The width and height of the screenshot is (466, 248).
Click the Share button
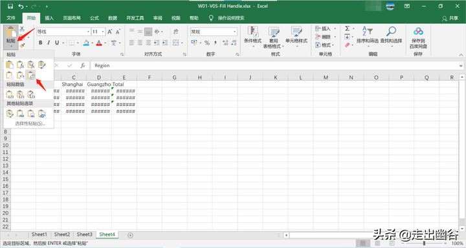(450, 18)
